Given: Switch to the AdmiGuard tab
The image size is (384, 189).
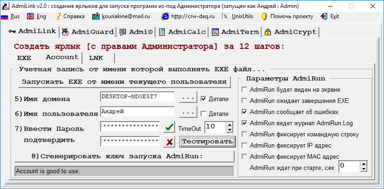Looking at the screenshot, I should coord(88,32).
